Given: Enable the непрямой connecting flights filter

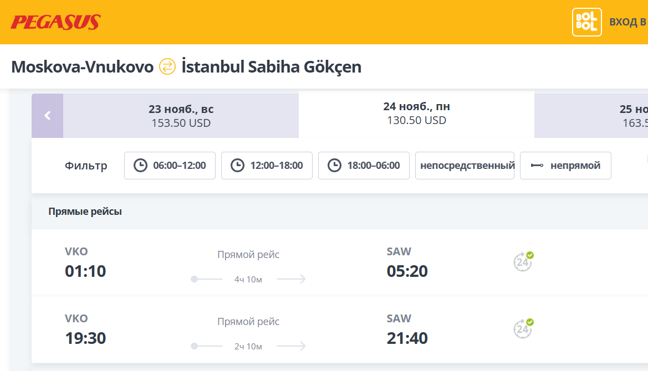Looking at the screenshot, I should tap(565, 166).
